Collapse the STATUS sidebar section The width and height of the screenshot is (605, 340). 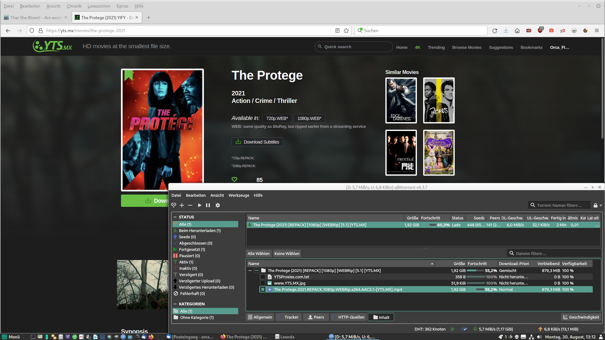175,217
